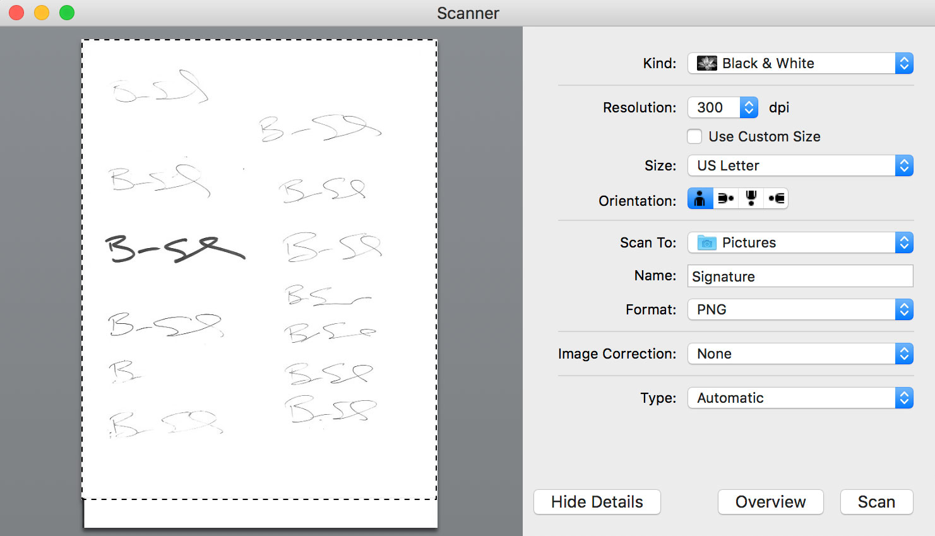Screen dimensions: 935x536
Task: Select orientation icon with head pointing left
Action: pos(776,199)
